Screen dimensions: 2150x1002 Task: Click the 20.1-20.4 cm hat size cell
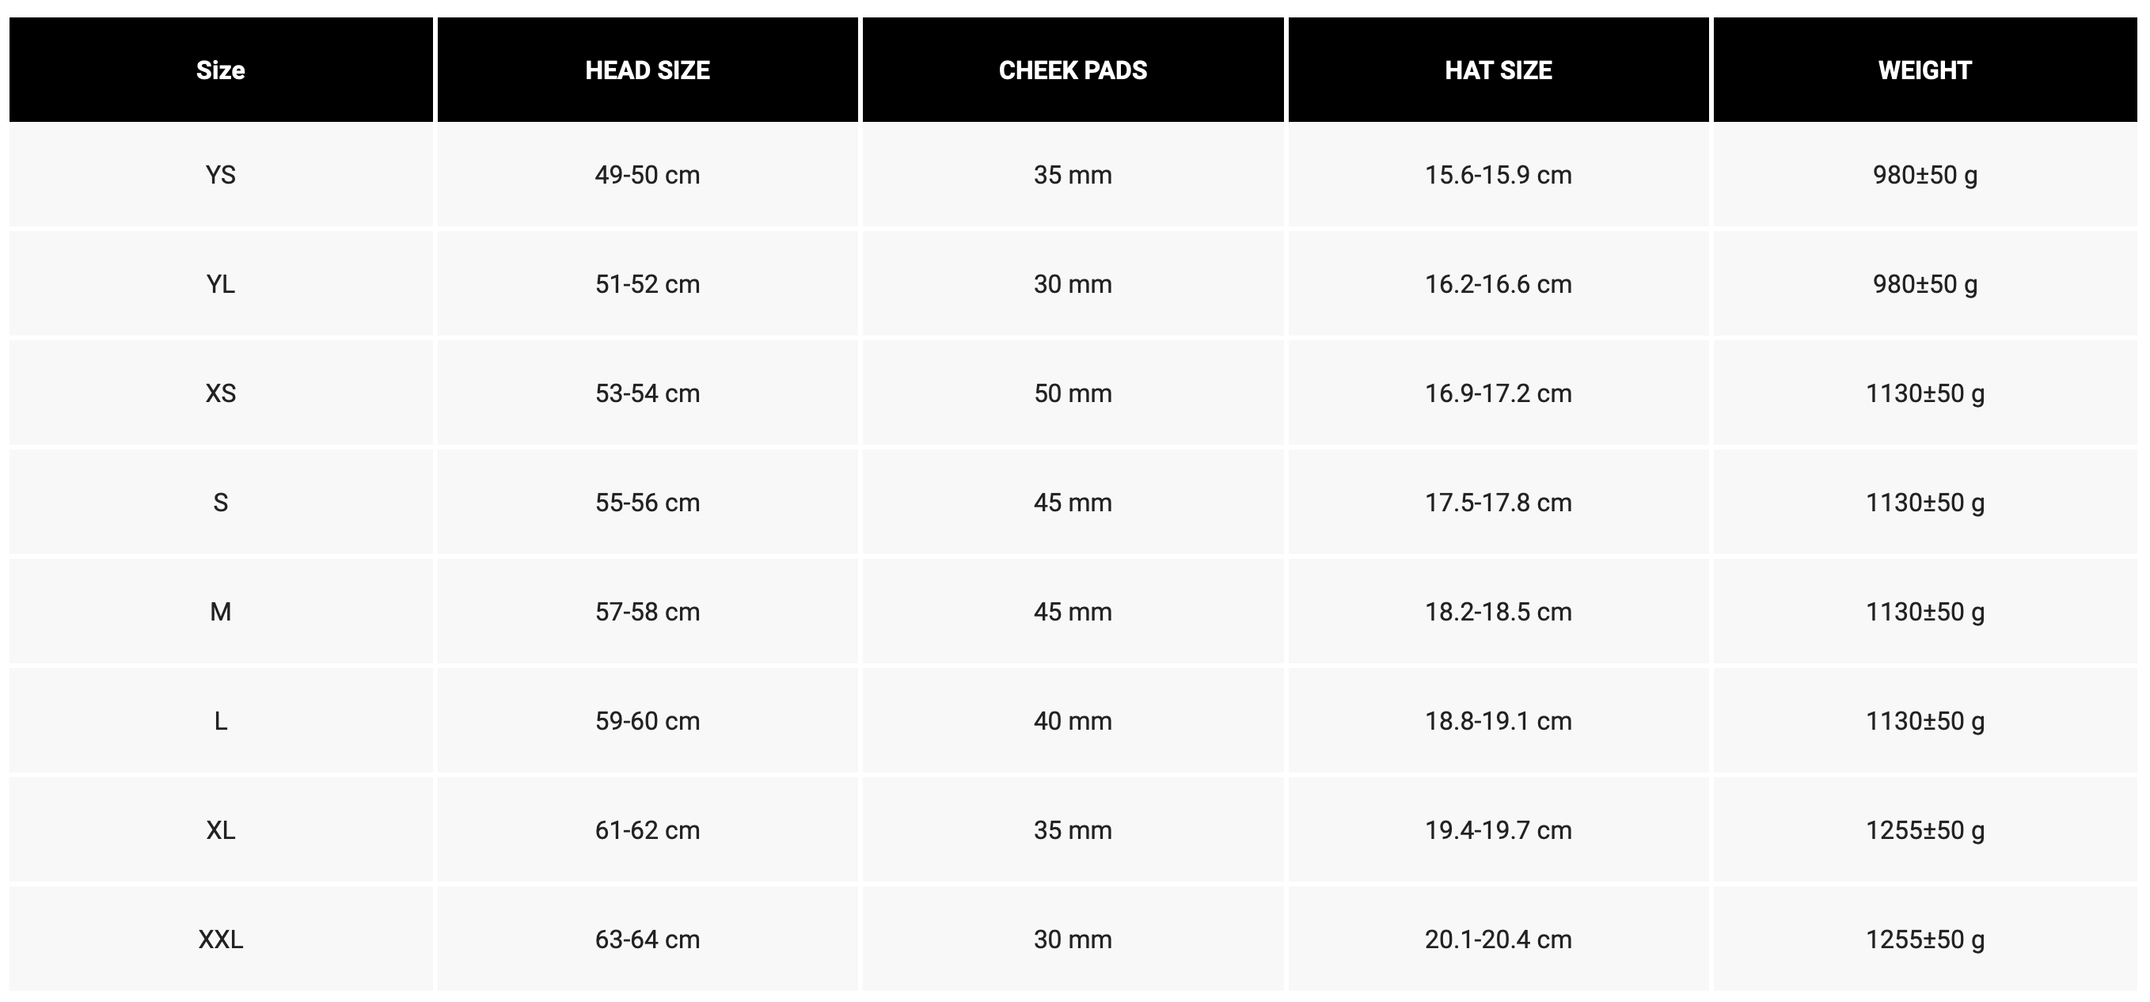[x=1499, y=940]
